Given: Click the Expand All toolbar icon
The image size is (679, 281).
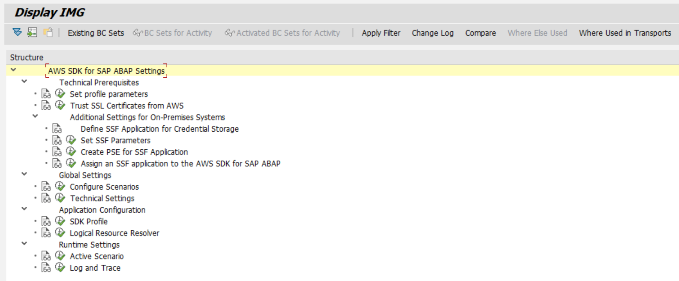Looking at the screenshot, I should [17, 32].
